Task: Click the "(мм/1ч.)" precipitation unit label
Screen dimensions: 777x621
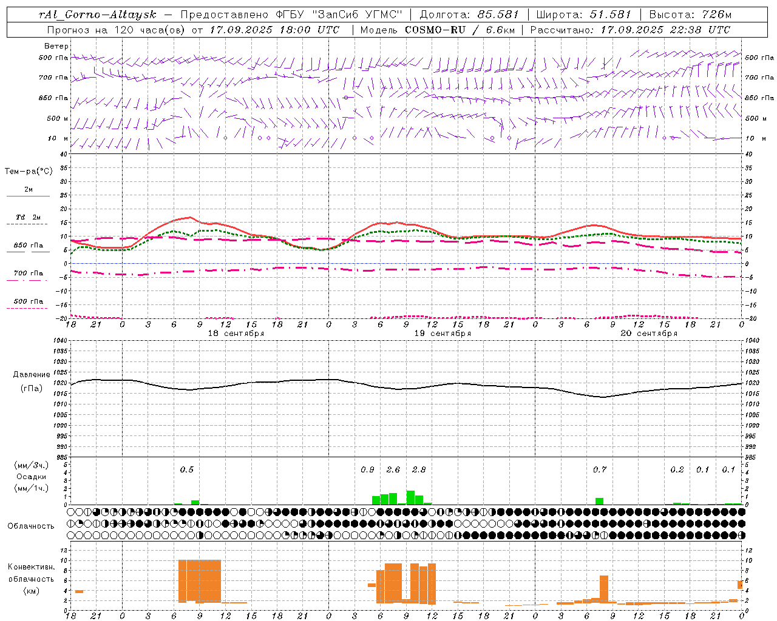Action: tap(32, 488)
